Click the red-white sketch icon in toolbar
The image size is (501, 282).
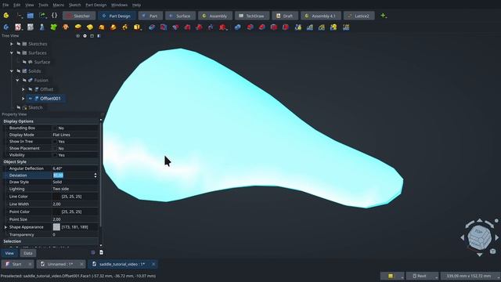(18, 27)
